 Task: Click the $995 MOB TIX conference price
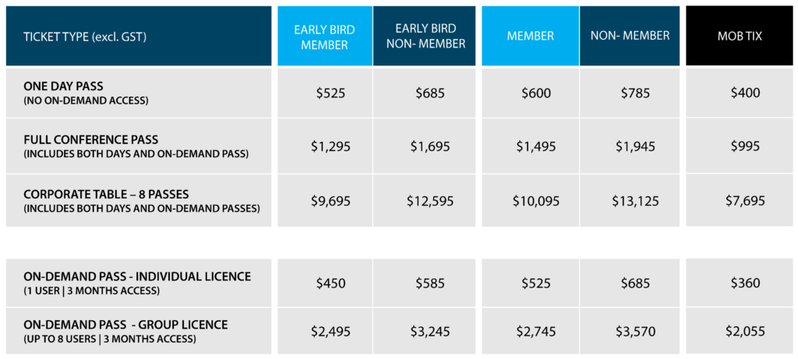(745, 146)
